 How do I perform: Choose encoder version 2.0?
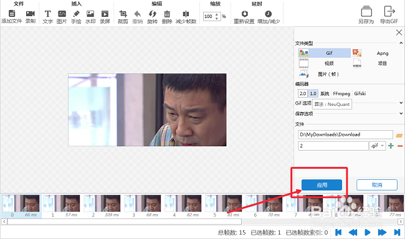[x=303, y=93]
